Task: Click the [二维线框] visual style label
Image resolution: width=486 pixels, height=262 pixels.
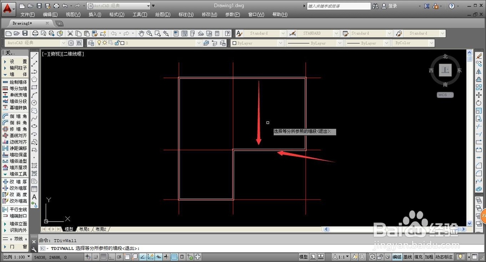Action: (x=72, y=54)
